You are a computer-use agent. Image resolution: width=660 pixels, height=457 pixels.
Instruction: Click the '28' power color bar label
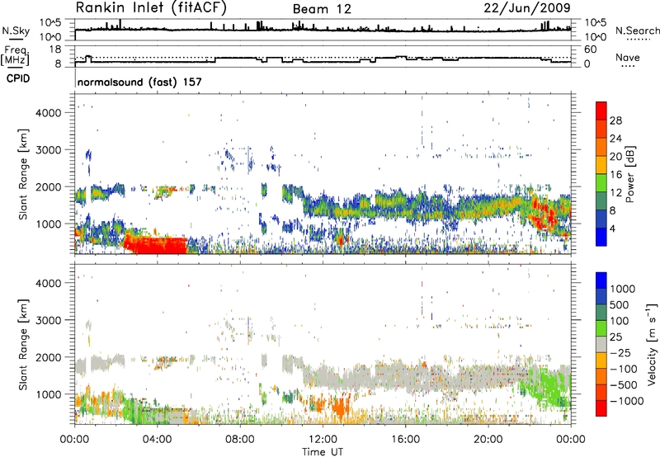pyautogui.click(x=615, y=120)
